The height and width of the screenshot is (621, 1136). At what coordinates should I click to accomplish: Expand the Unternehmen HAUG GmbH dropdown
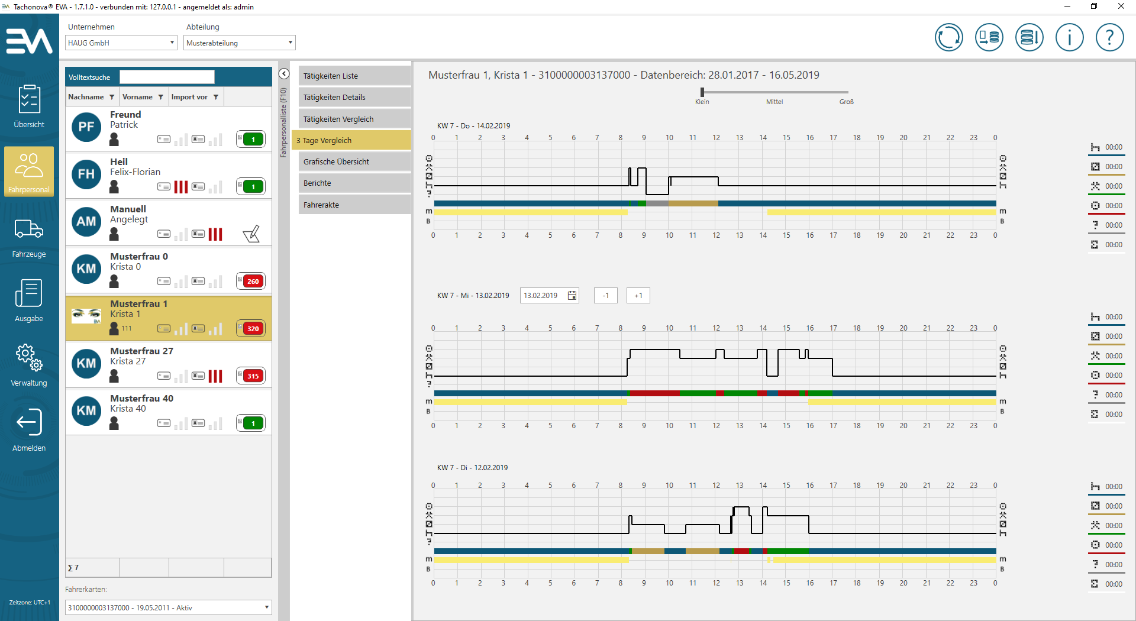point(172,43)
